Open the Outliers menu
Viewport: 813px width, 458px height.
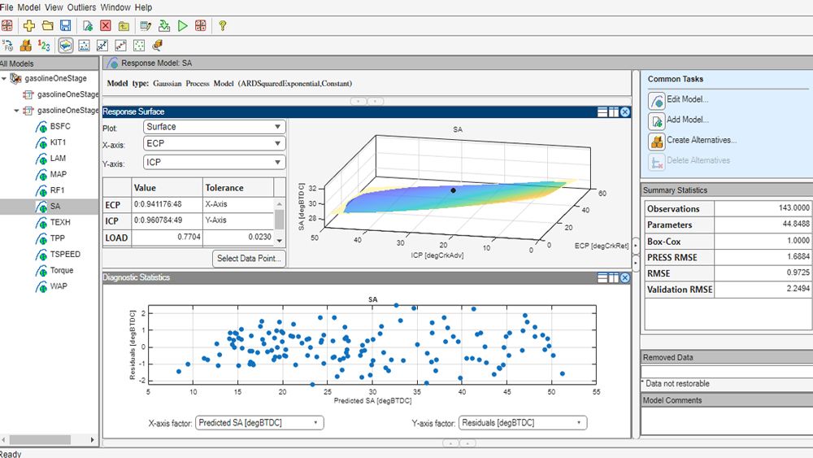(x=83, y=7)
